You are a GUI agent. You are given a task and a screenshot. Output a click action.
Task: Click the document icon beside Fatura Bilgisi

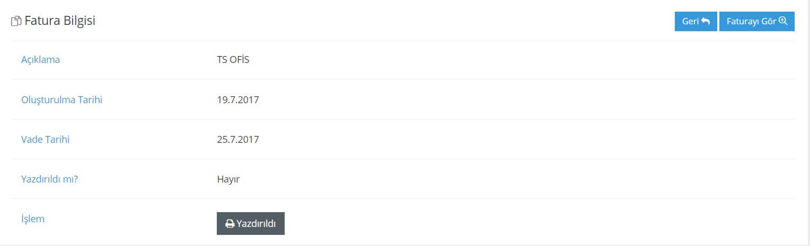point(16,22)
